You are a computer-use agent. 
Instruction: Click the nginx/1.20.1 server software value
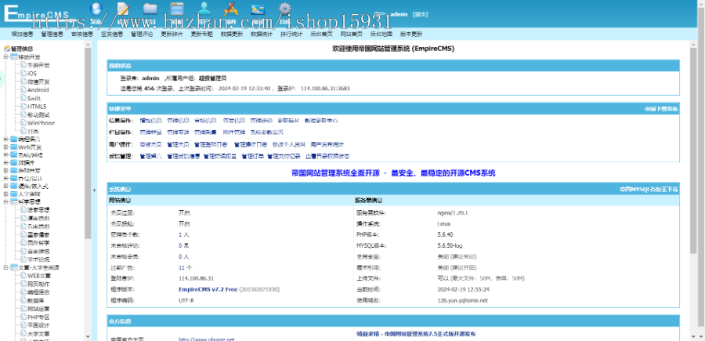(453, 212)
